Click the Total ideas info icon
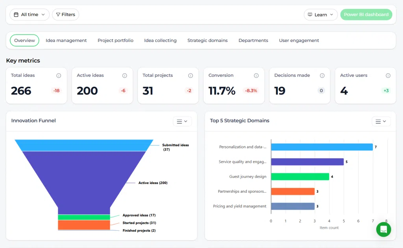 (x=59, y=76)
